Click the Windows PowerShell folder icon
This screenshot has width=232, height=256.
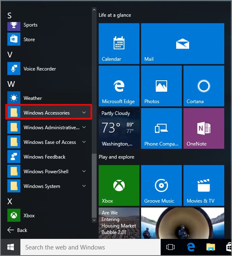pyautogui.click(x=14, y=172)
